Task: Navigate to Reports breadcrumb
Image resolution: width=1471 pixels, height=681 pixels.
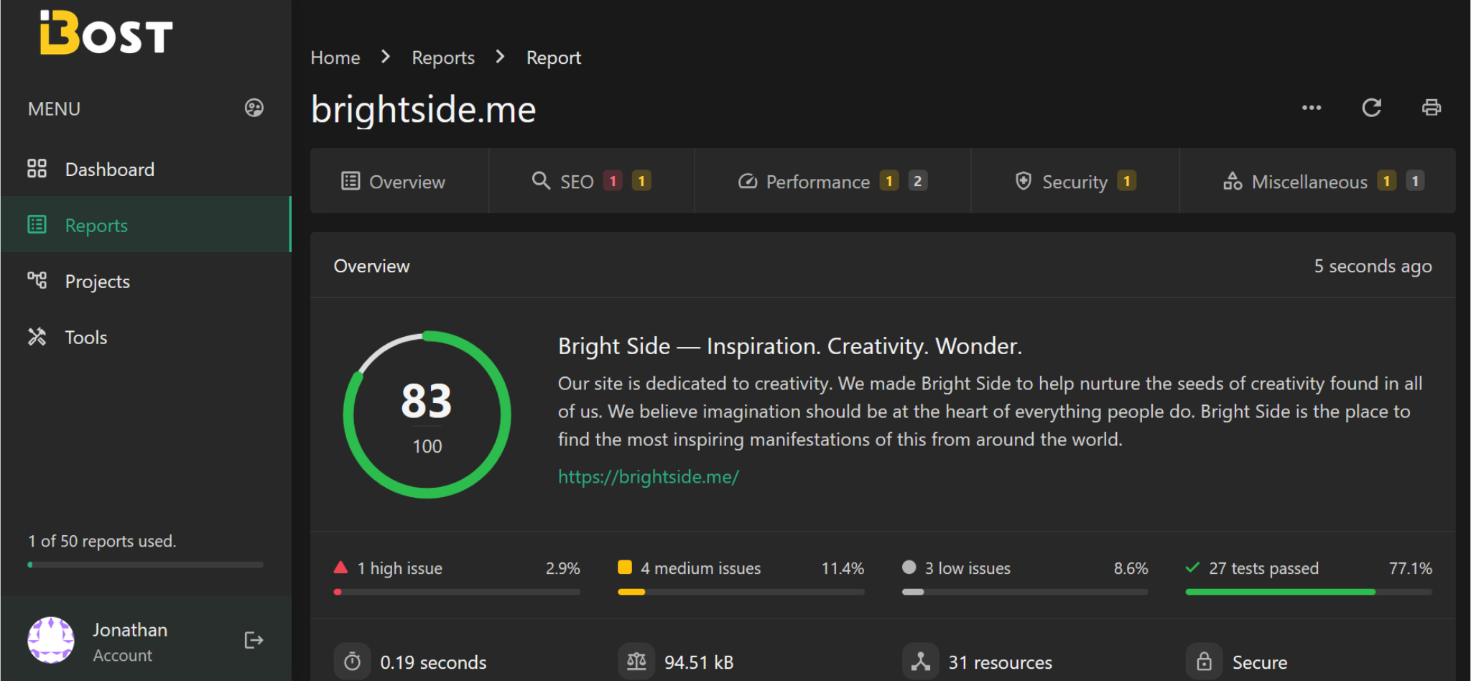Action: pos(443,57)
